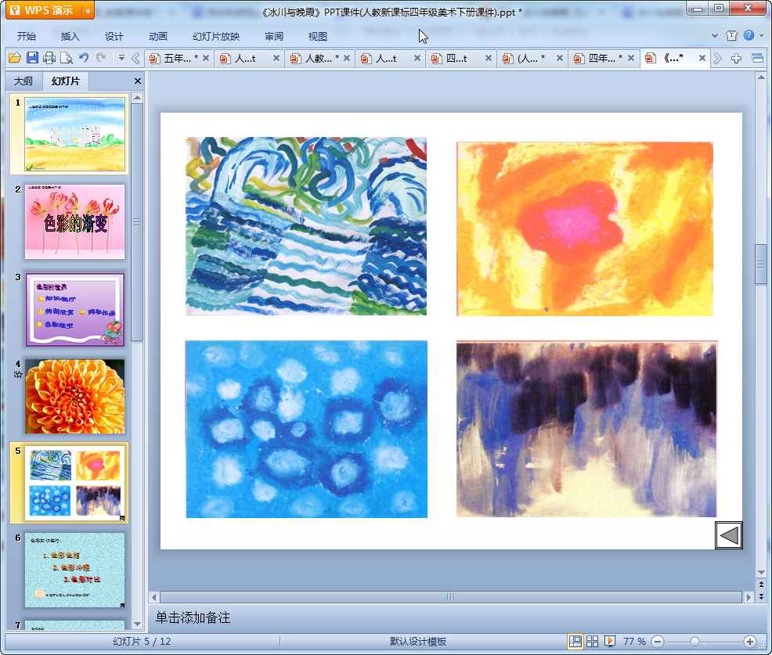Select the blue wavy painting on slide
This screenshot has width=772, height=655.
(306, 226)
